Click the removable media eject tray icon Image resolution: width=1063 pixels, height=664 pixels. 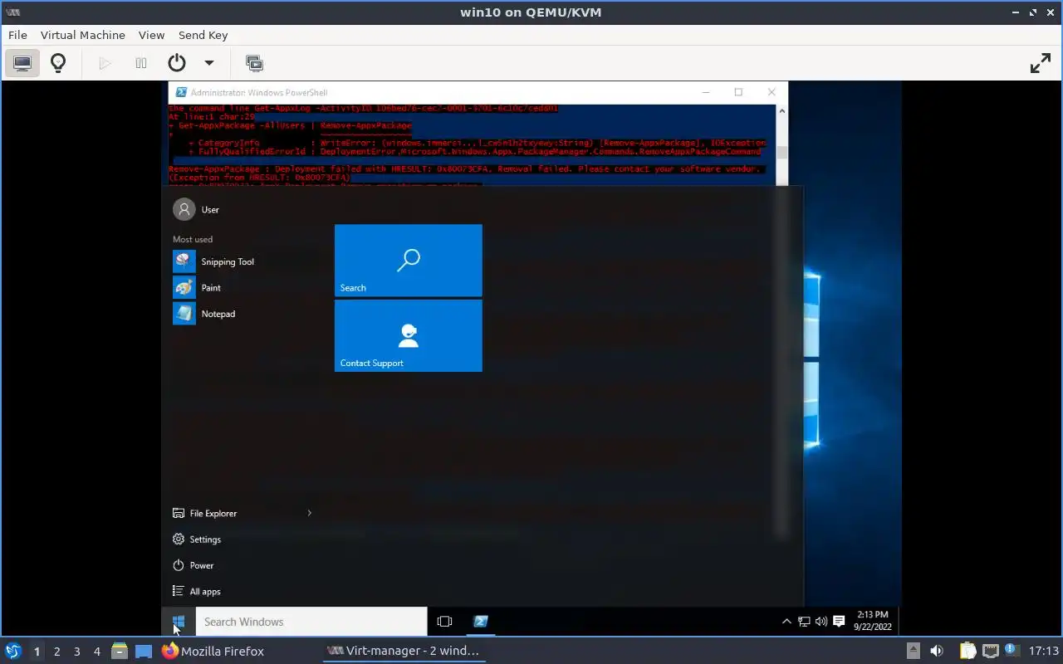[x=913, y=651]
